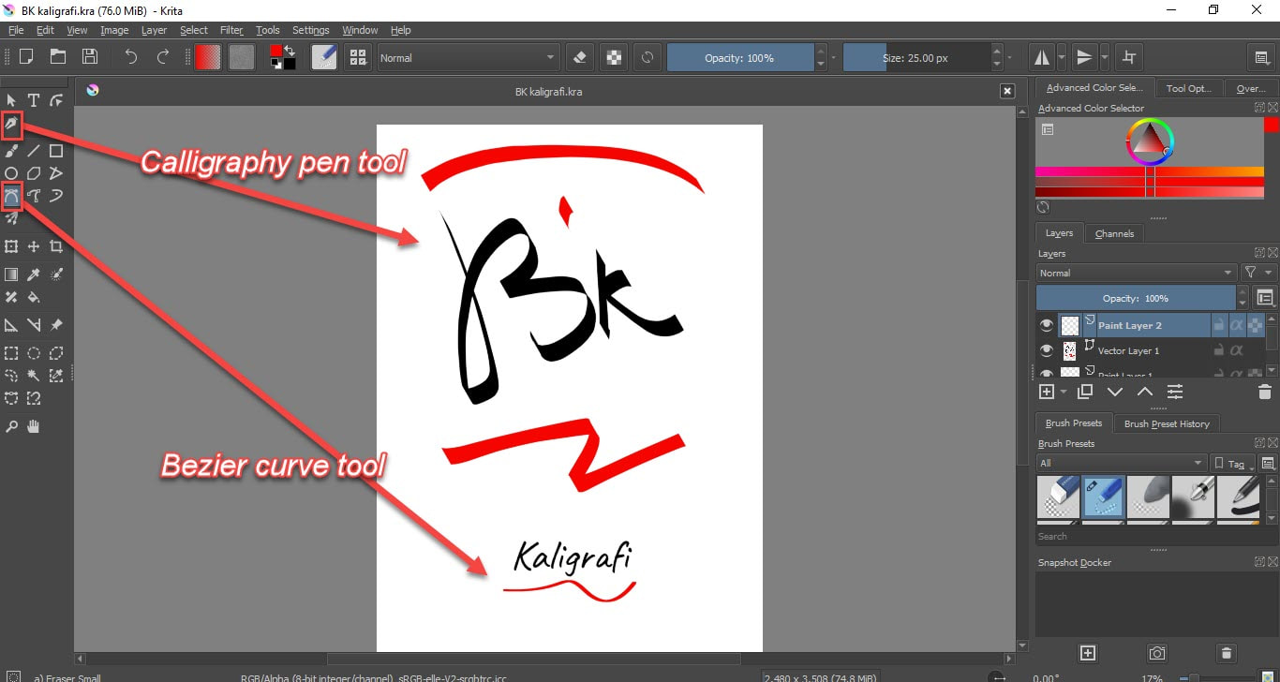
Task: Toggle alpha inherit on Vector Layer 1
Action: click(1237, 350)
